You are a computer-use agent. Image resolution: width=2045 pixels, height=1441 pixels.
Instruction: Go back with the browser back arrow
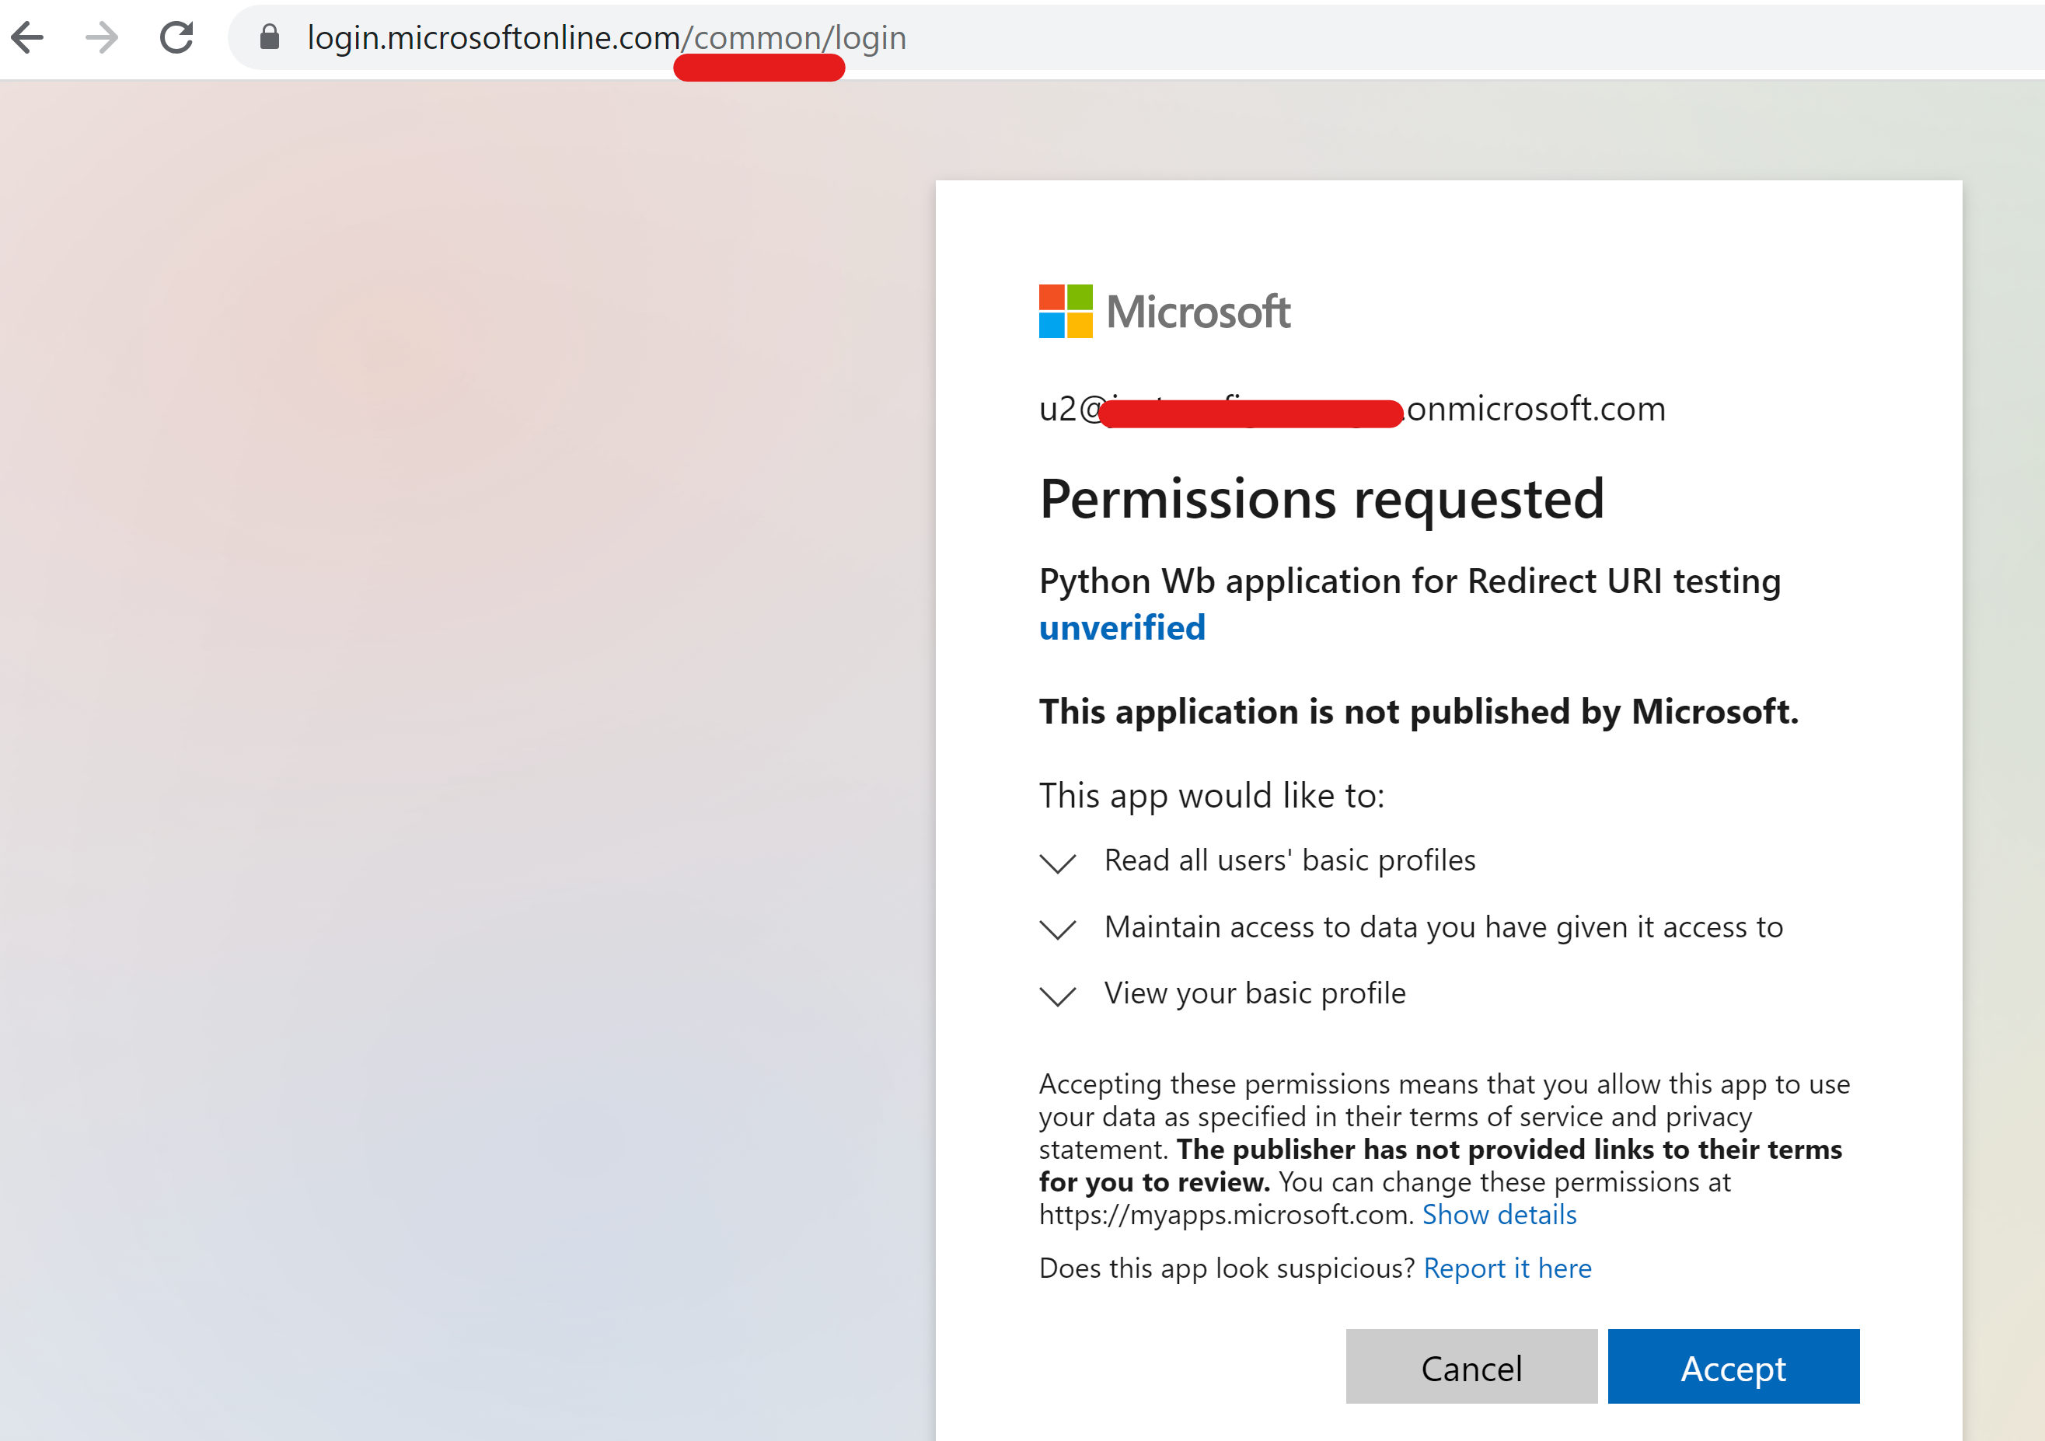(x=28, y=37)
